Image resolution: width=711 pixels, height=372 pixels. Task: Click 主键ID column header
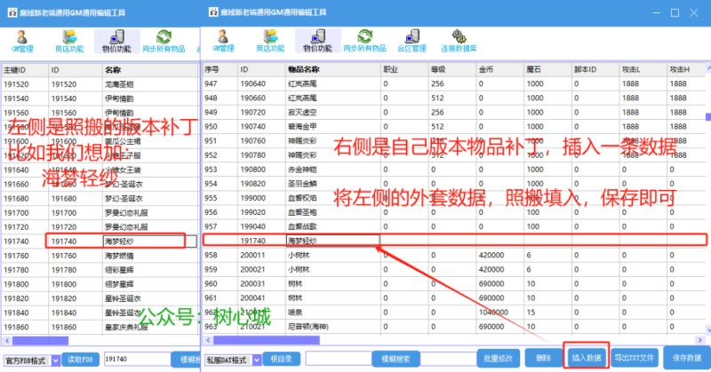[25, 70]
